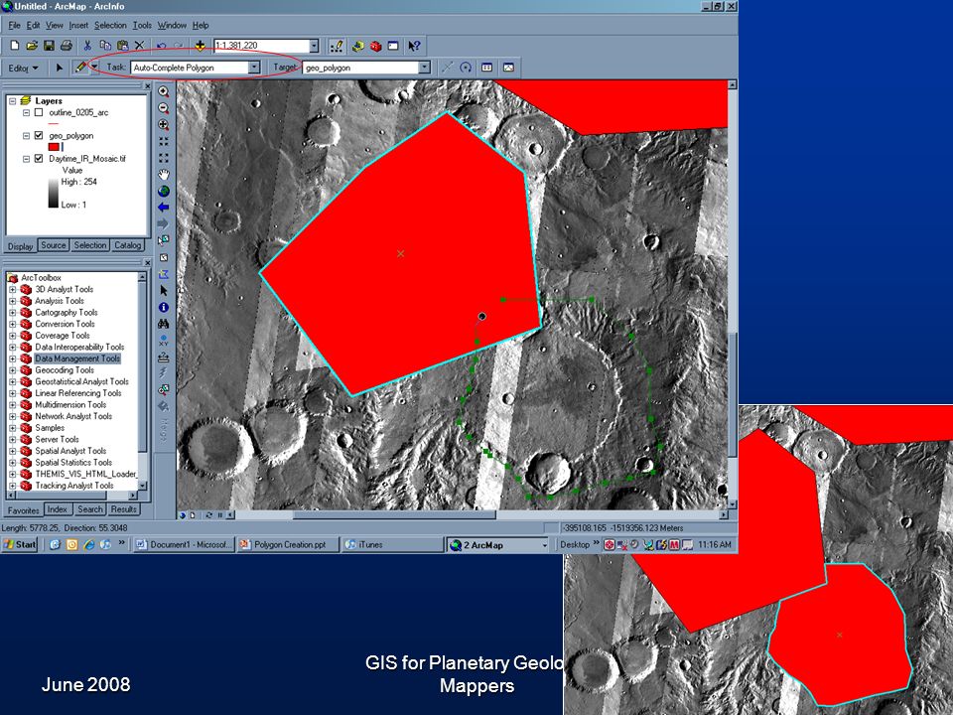Collapse the Daytime_IR_Mosaic.tif legend
This screenshot has height=715, width=953.
tap(26, 159)
